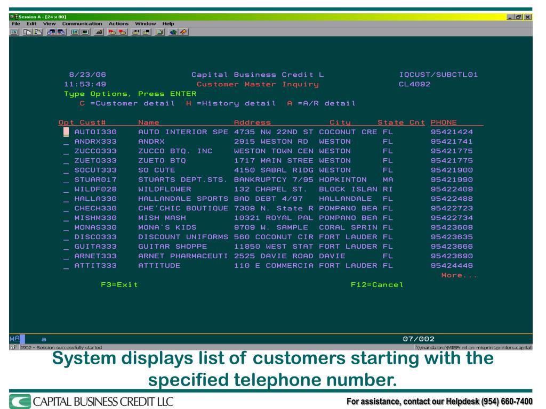The width and height of the screenshot is (546, 409).
Task: Click the Opt field for MONAS330
Action: tap(66, 228)
